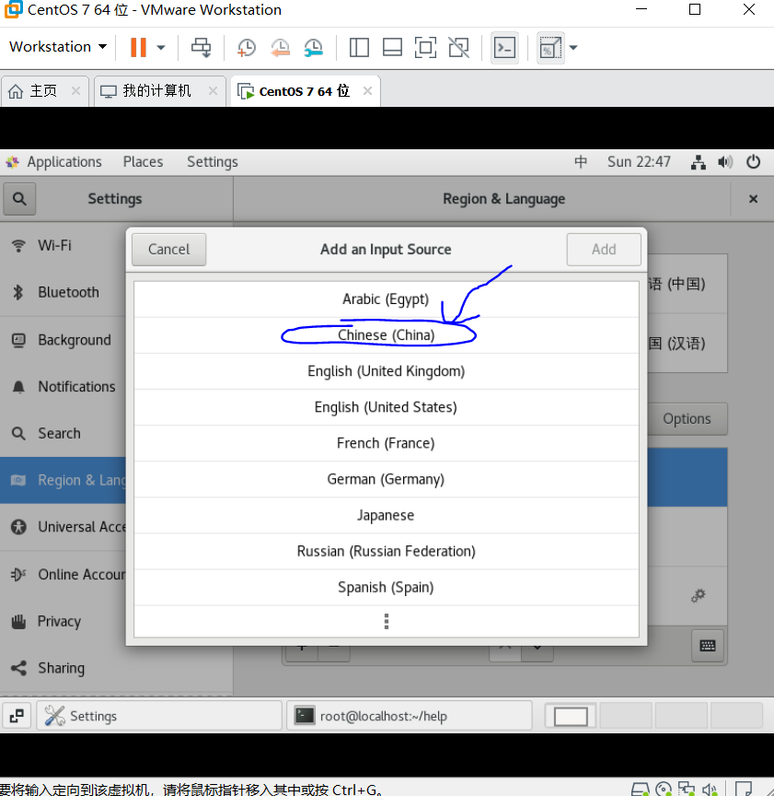Screen dimensions: 774x796
Task: Open the power menu icon
Action: pyautogui.click(x=753, y=162)
